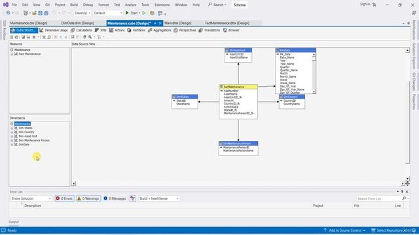
Task: Open the Analyze menu
Action: pyautogui.click(x=130, y=5)
